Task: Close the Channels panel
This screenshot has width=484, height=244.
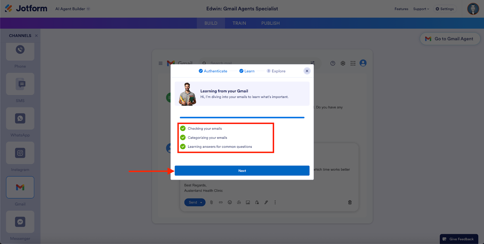Action: point(36,36)
